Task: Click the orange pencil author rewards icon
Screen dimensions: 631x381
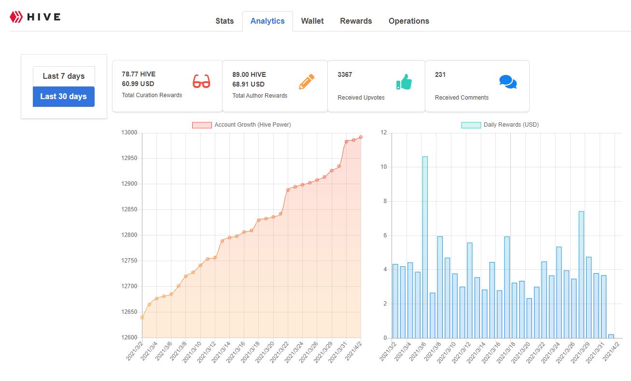Action: tap(307, 81)
